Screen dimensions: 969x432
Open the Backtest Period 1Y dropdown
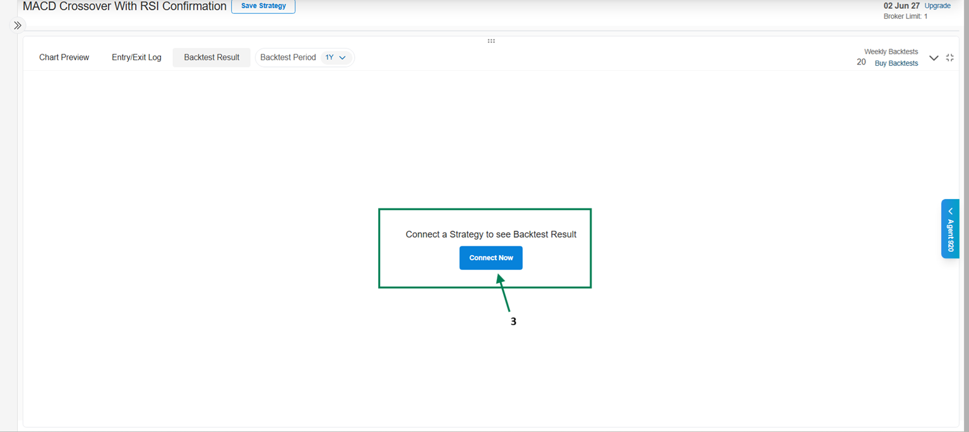click(x=336, y=57)
